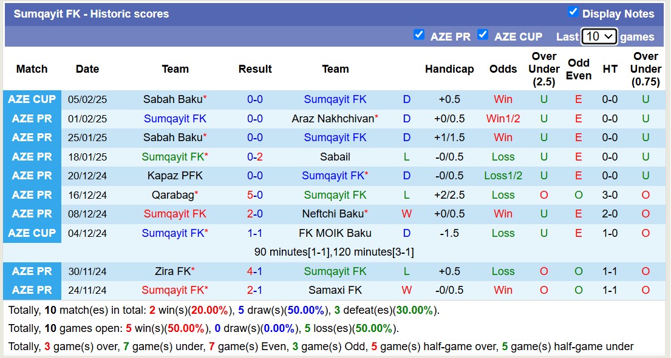Viewport: 671px width, 358px height.
Task: Open the Neftchi Baku team link
Action: (333, 214)
